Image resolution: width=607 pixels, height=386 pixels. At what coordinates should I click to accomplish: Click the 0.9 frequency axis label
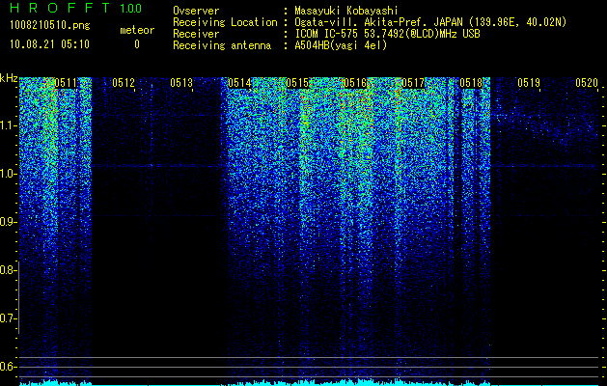point(8,222)
